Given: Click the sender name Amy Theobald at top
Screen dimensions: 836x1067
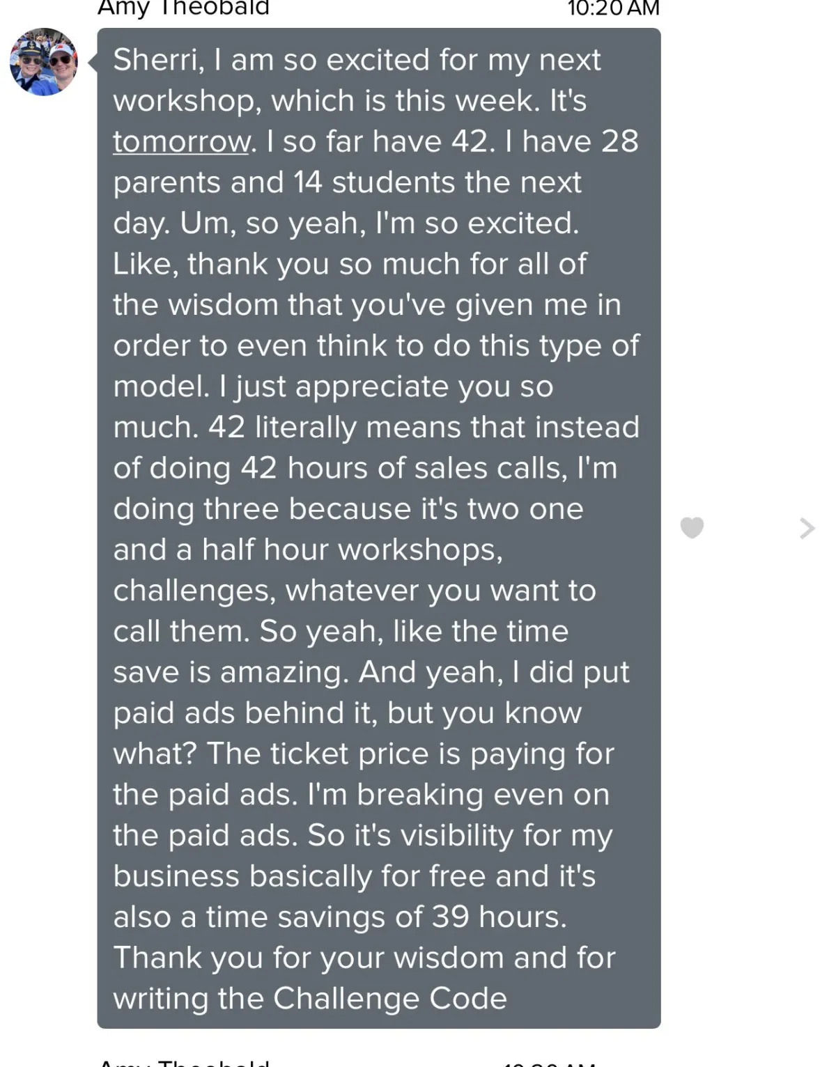Looking at the screenshot, I should click(x=183, y=8).
